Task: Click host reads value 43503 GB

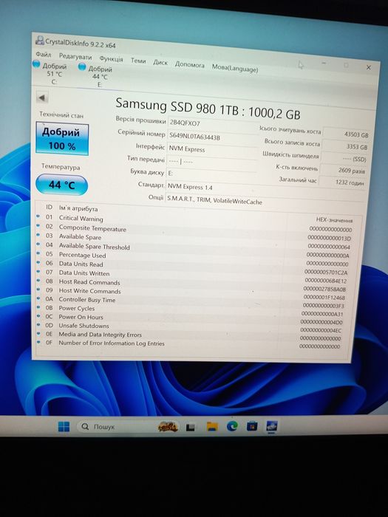Action: tap(345, 134)
